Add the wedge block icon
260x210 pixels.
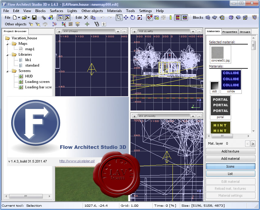(x=245, y=17)
